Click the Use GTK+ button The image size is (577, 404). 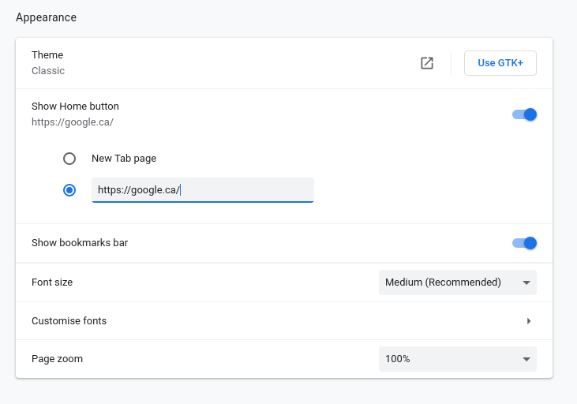500,63
